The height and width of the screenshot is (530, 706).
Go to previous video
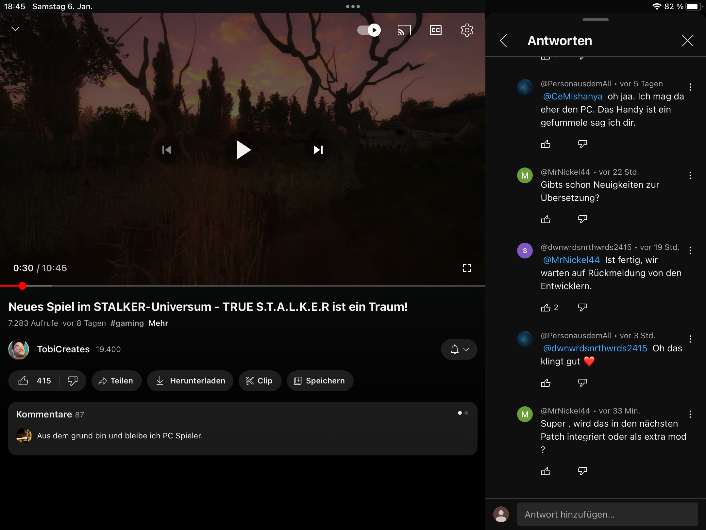tap(167, 150)
